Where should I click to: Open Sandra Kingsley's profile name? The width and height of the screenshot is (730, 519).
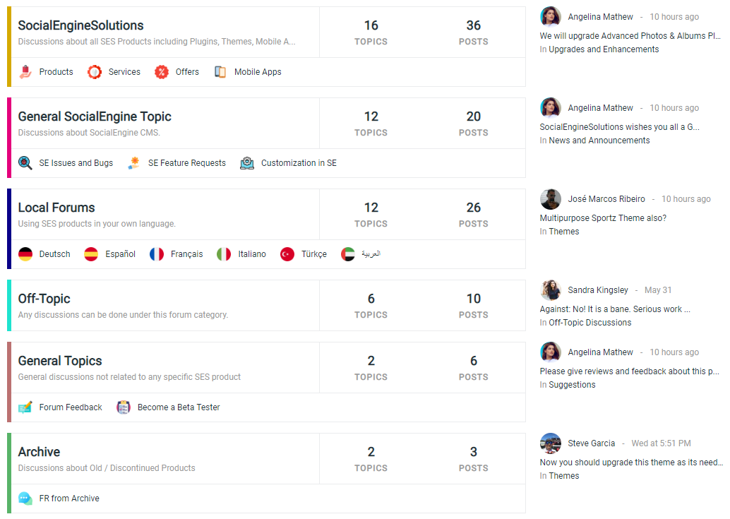pos(597,290)
